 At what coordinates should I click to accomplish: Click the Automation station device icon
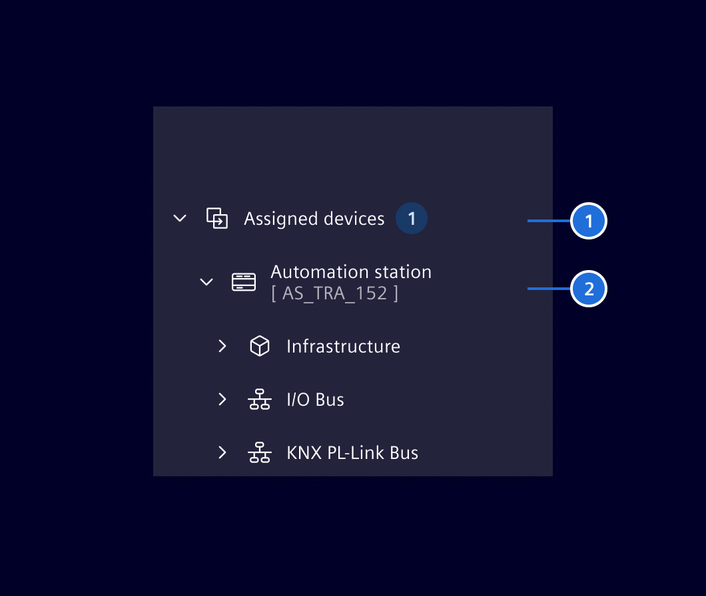[x=244, y=282]
